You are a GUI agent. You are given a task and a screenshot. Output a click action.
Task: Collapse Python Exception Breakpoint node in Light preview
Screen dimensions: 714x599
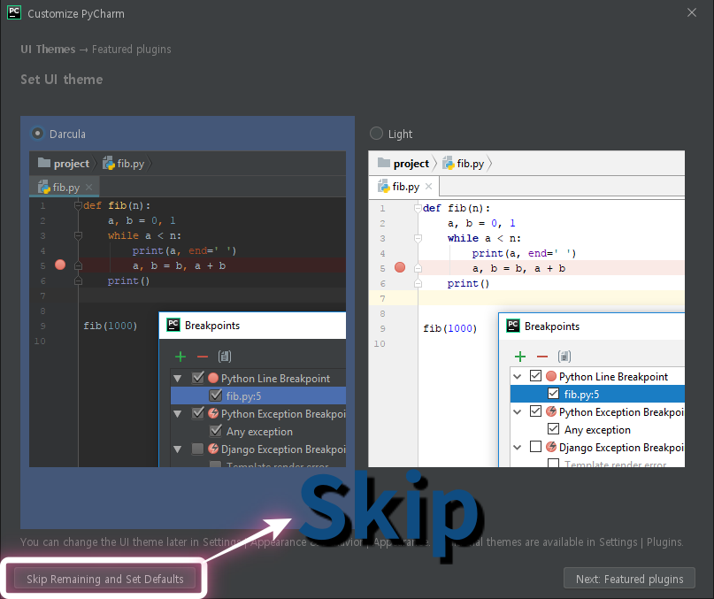[x=518, y=411]
